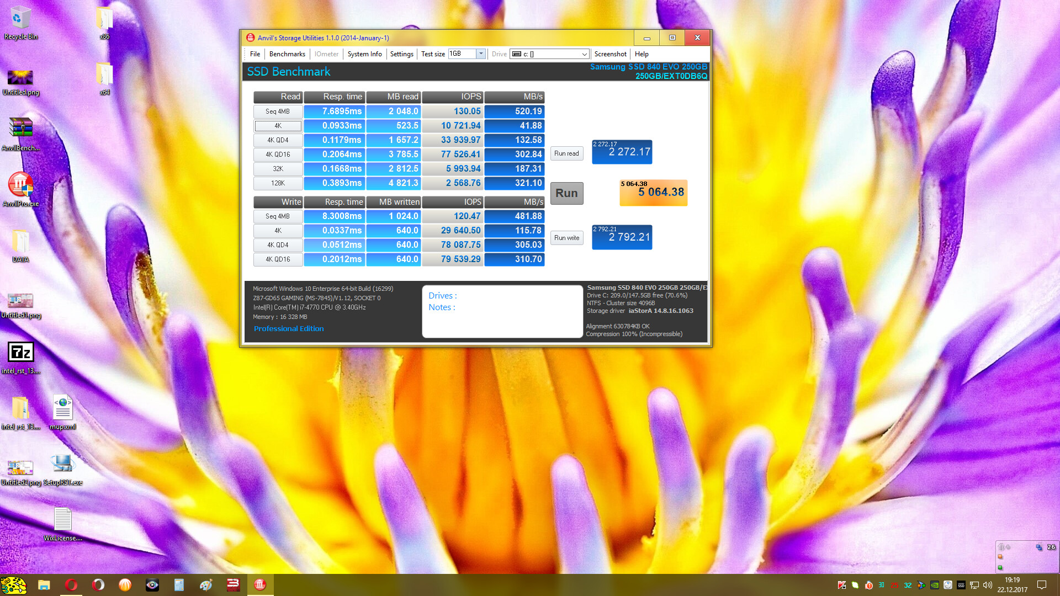Select the AnvilBench archive desktop icon
The image size is (1060, 596).
click(x=20, y=135)
